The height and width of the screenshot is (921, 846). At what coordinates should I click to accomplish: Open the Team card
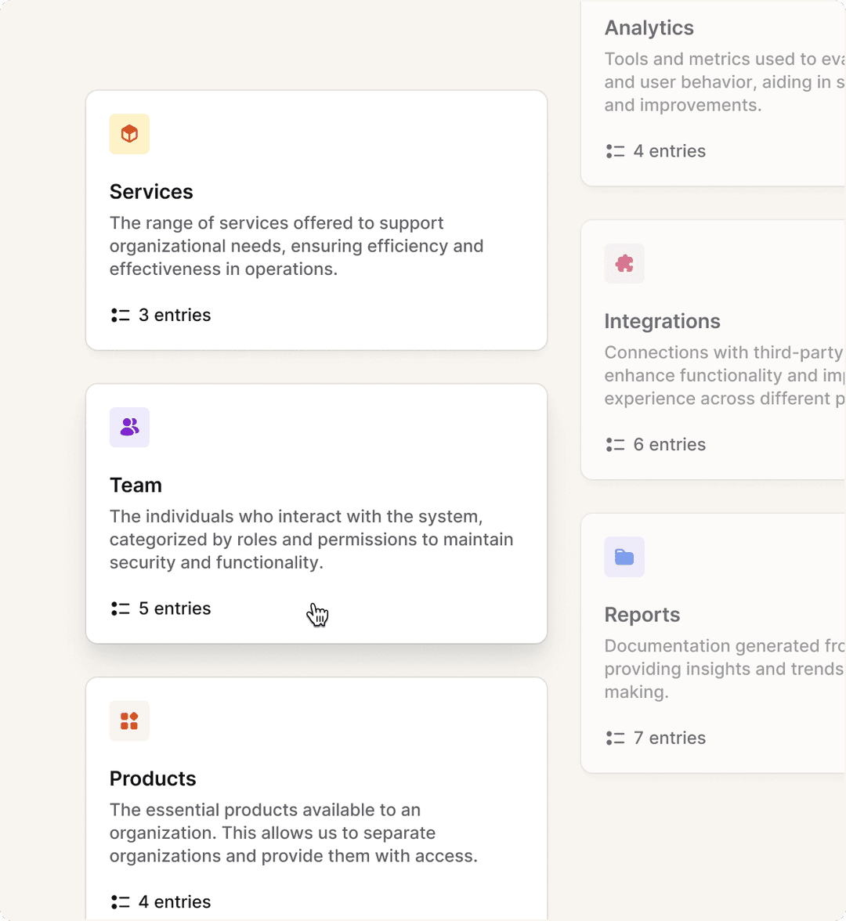(316, 513)
